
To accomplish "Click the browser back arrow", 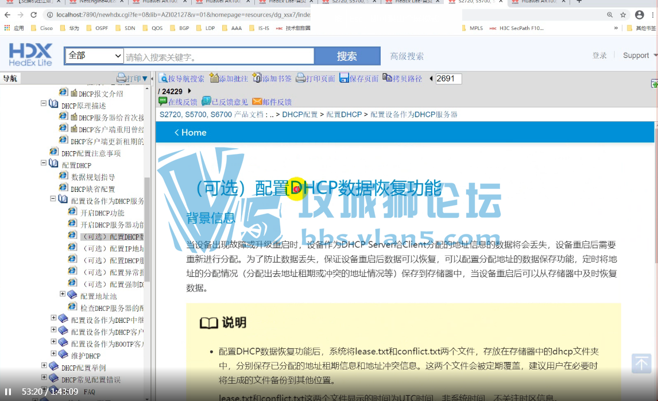I will (7, 15).
